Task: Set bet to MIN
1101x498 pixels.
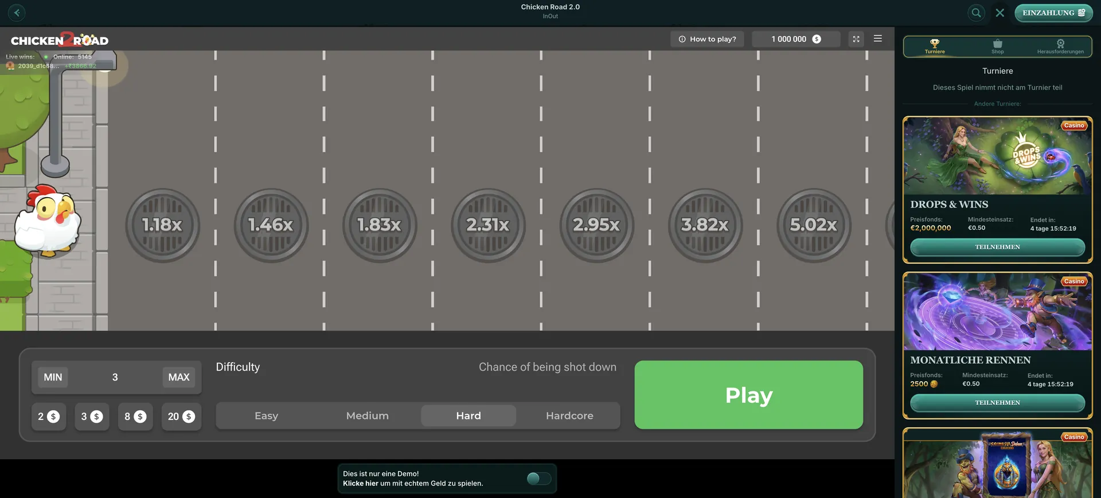Action: [53, 377]
